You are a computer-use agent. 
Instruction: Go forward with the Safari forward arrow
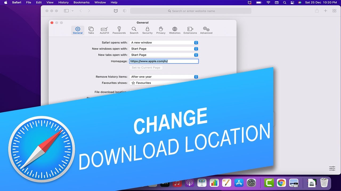[89, 11]
